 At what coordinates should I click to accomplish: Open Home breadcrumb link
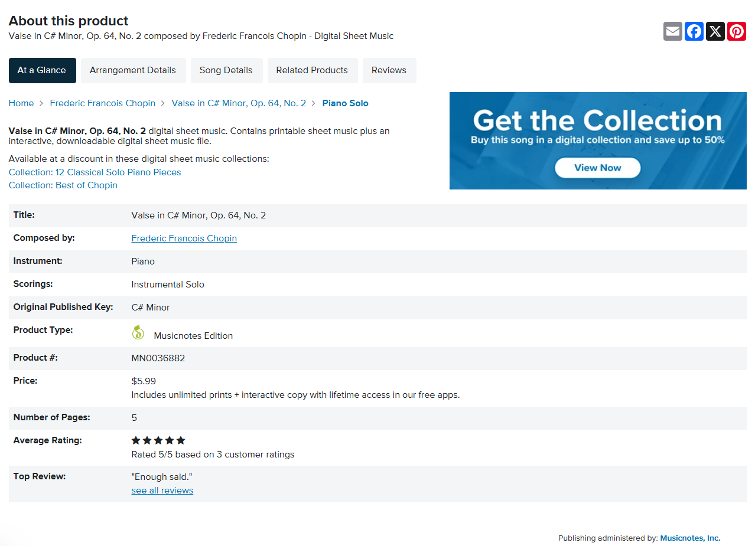click(21, 103)
